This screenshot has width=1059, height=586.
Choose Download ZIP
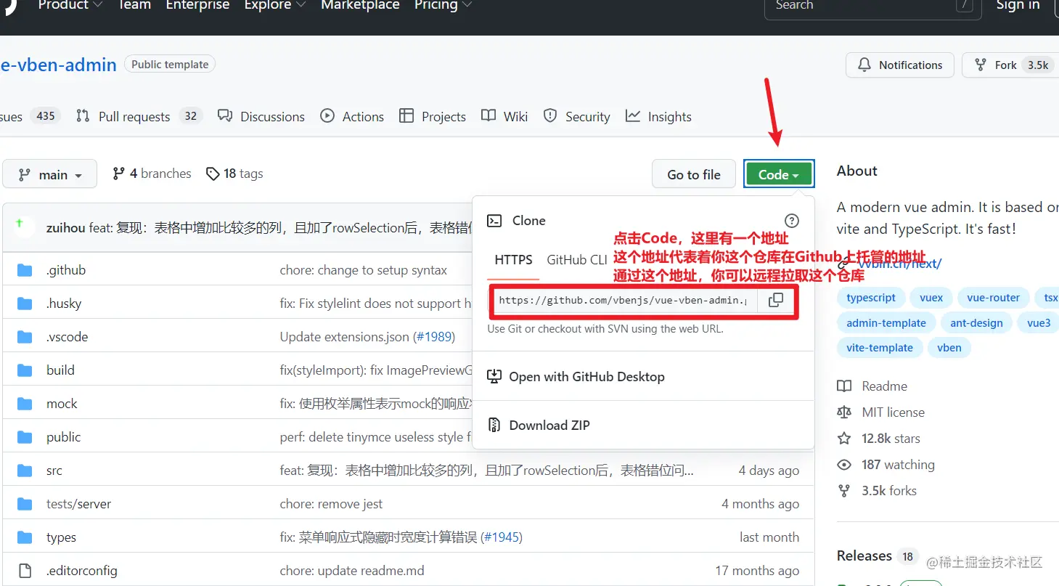[x=539, y=426]
